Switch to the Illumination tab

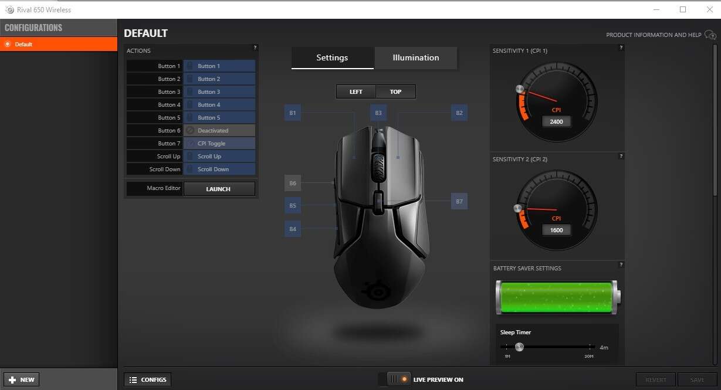415,57
